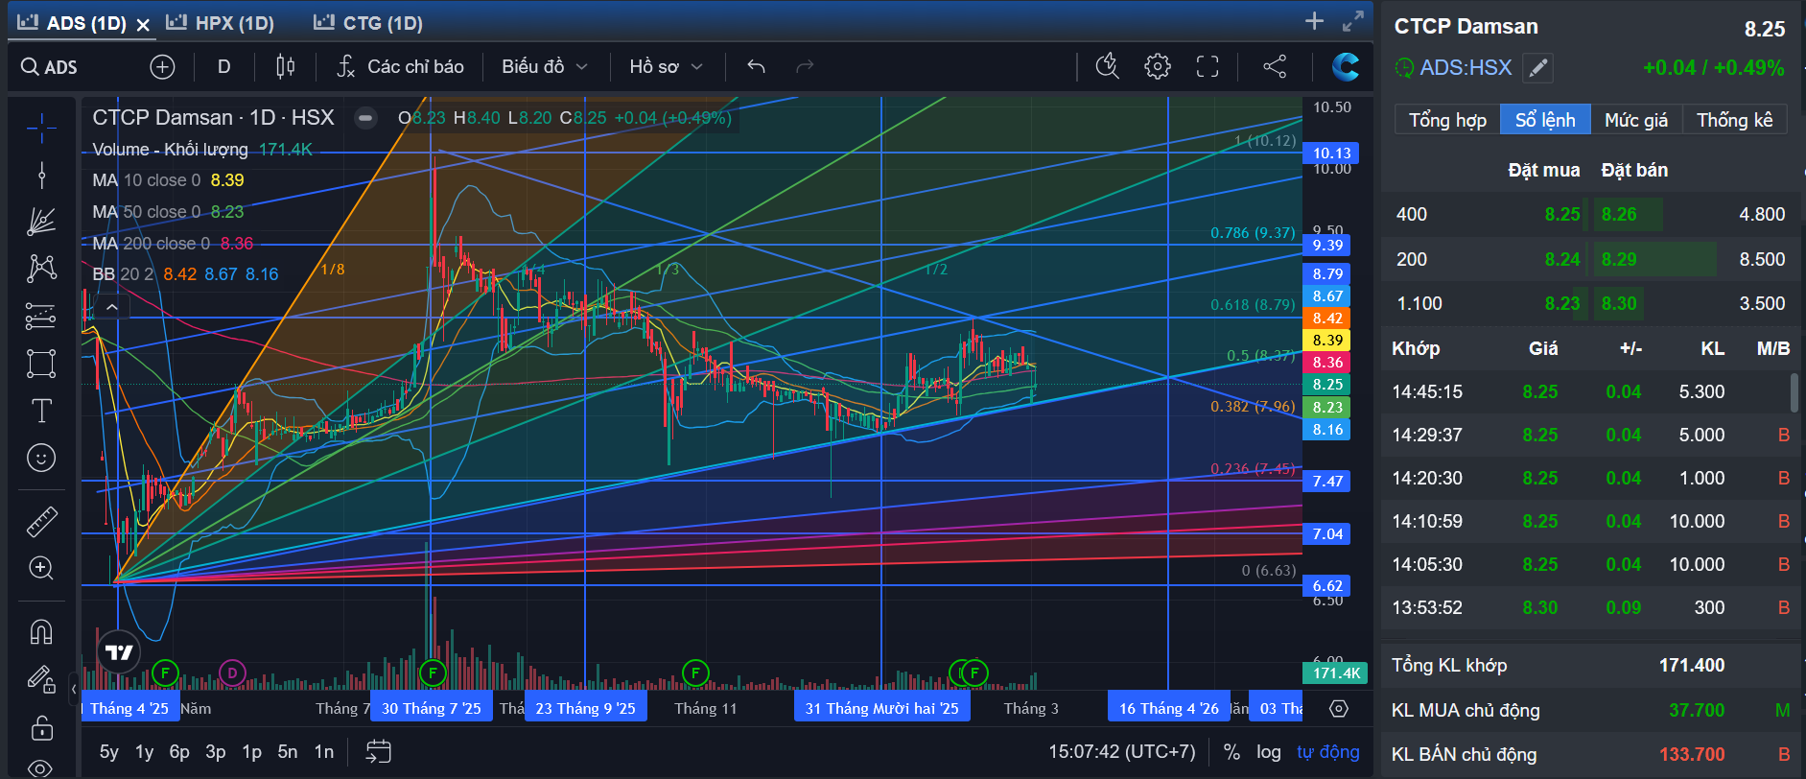Open the forecasting and measurement tools
This screenshot has height=779, width=1806.
click(x=41, y=316)
